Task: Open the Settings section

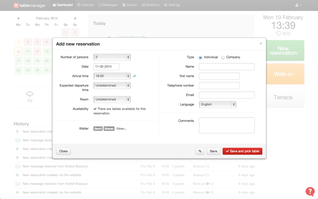Action: tap(172, 5)
